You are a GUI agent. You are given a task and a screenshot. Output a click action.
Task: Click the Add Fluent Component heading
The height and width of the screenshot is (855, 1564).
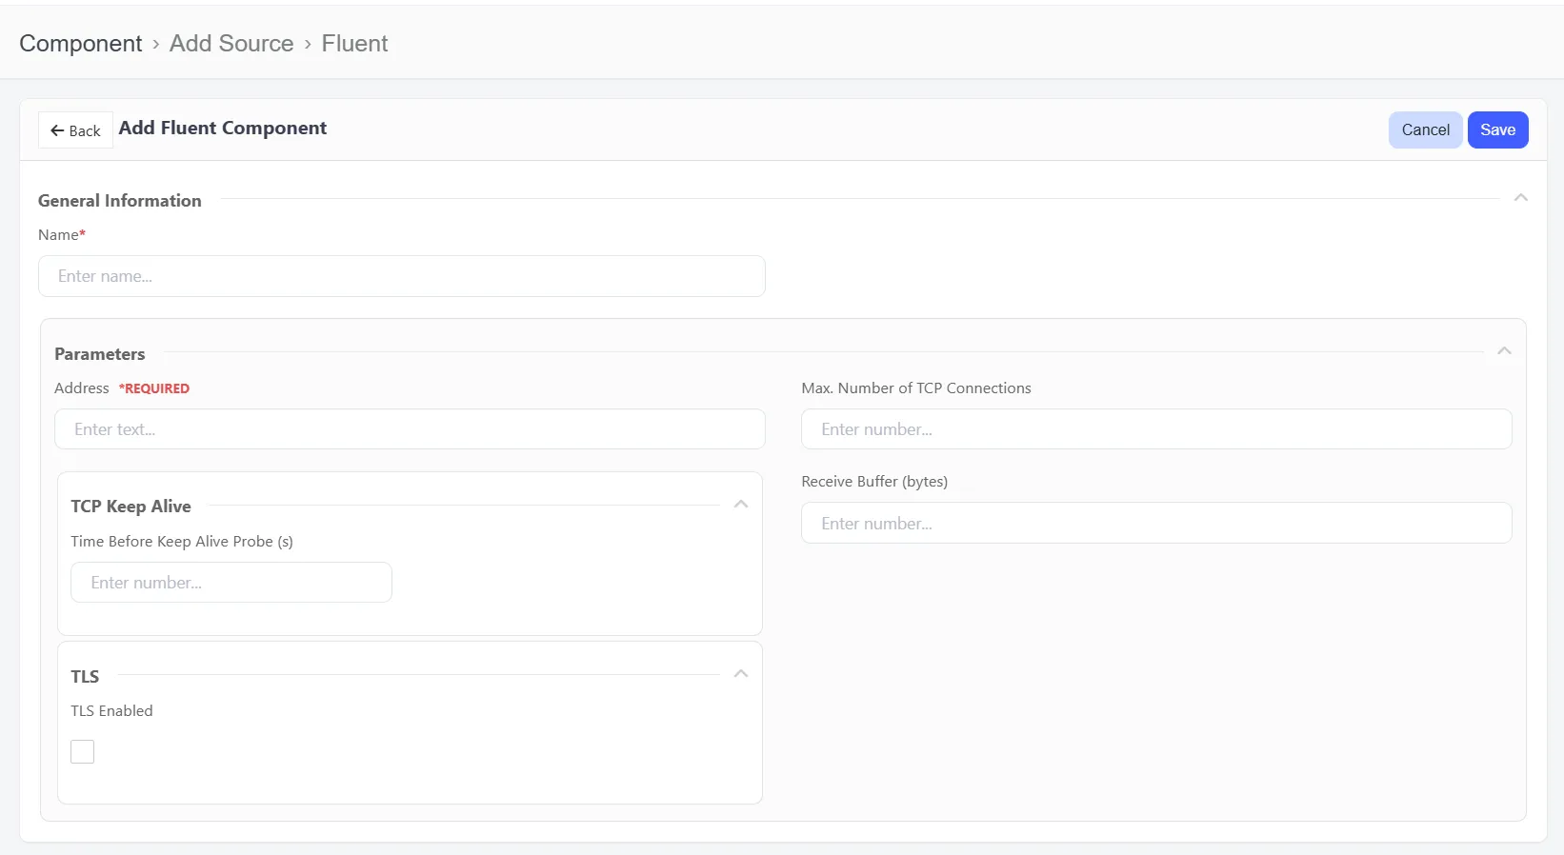pos(223,129)
